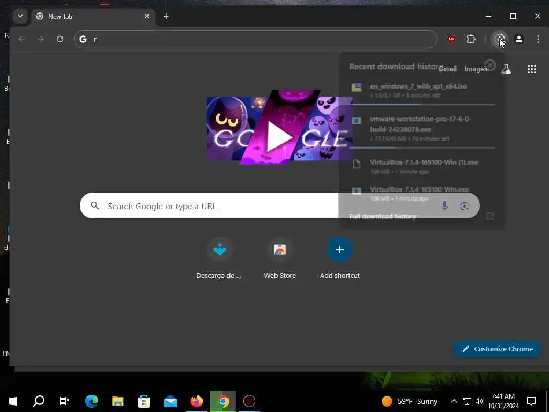The image size is (549, 412).
Task: Select the New Tab tab
Action: coord(94,17)
